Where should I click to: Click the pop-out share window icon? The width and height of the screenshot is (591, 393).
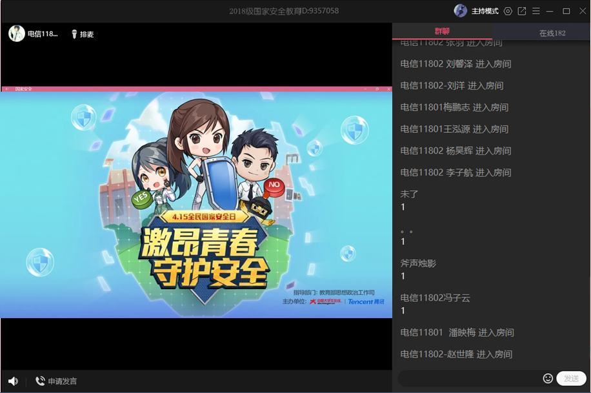pos(522,11)
